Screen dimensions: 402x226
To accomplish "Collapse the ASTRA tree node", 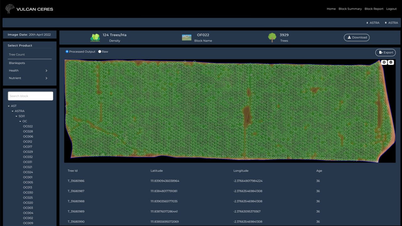I will click(13, 111).
